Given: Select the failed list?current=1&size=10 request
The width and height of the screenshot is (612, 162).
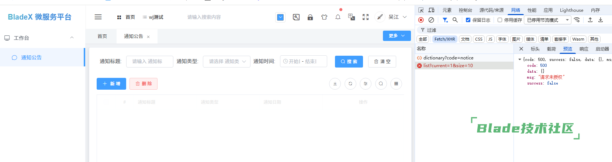Looking at the screenshot, I should point(464,66).
